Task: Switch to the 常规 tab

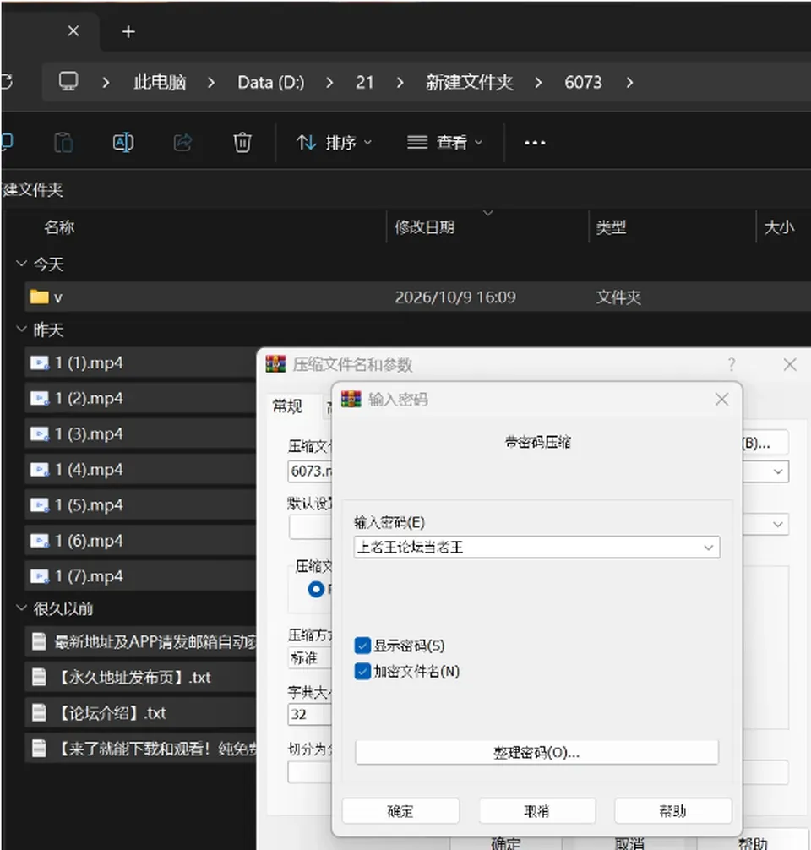Action: click(287, 406)
